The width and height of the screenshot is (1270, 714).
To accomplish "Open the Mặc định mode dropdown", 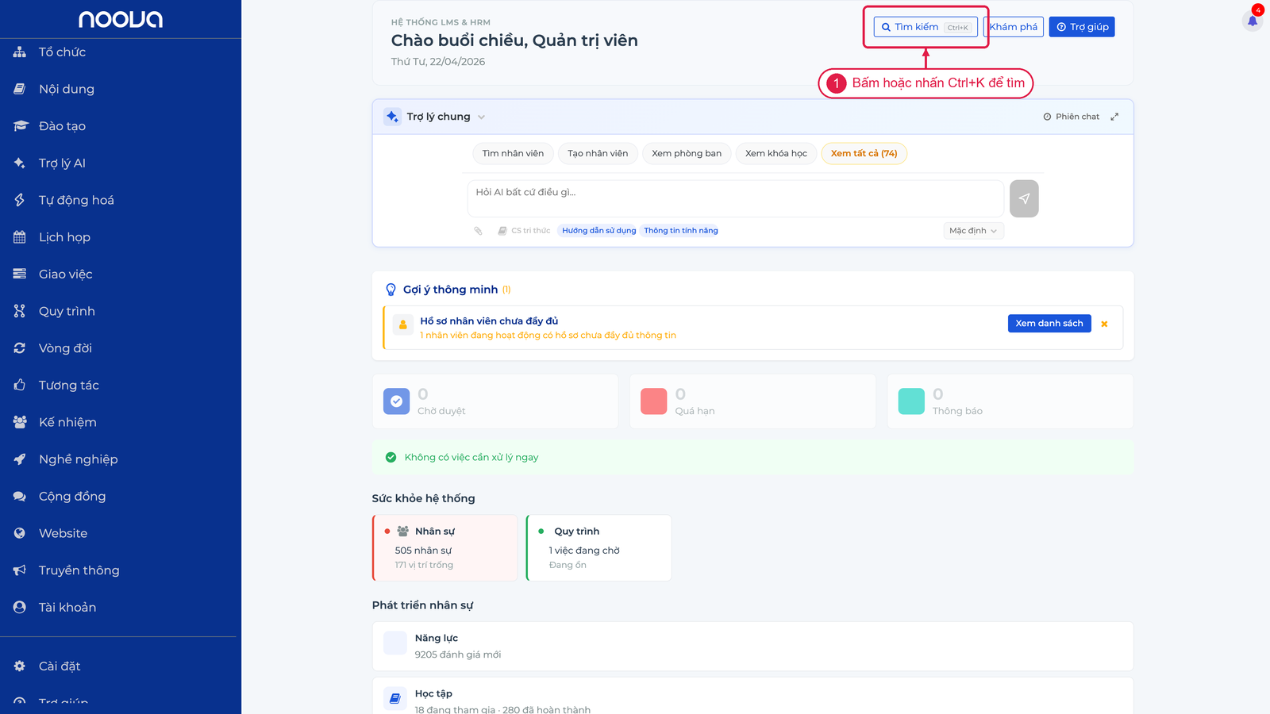I will (973, 231).
